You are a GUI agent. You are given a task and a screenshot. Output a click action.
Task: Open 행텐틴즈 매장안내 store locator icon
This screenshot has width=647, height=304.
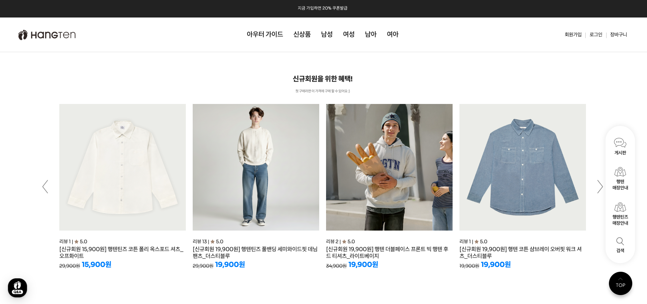(620, 214)
